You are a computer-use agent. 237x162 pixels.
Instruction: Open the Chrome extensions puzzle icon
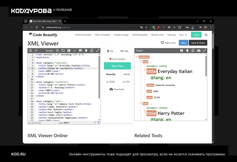tap(180, 27)
